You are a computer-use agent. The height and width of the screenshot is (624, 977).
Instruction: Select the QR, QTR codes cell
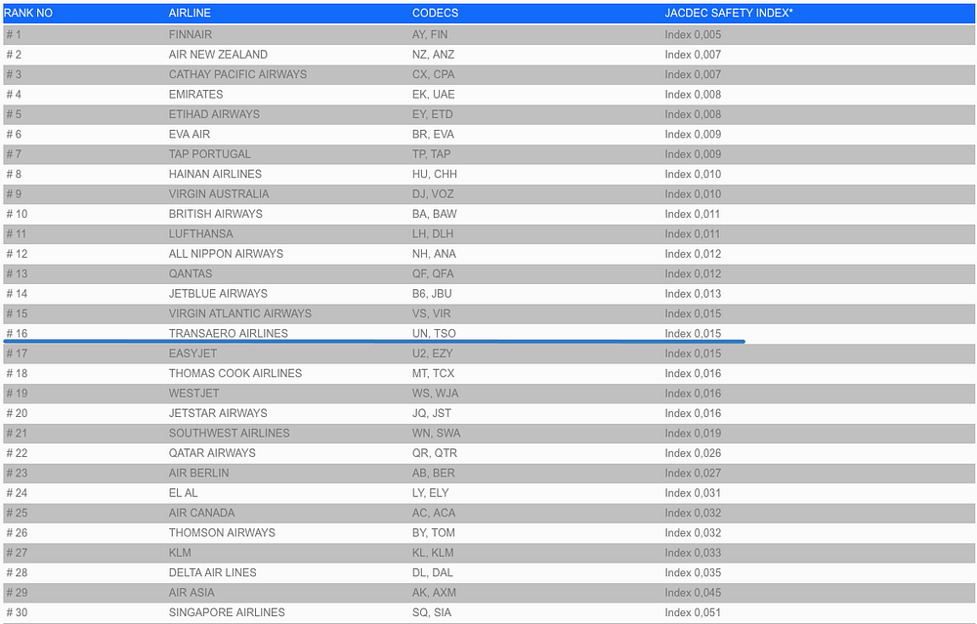pyautogui.click(x=435, y=453)
